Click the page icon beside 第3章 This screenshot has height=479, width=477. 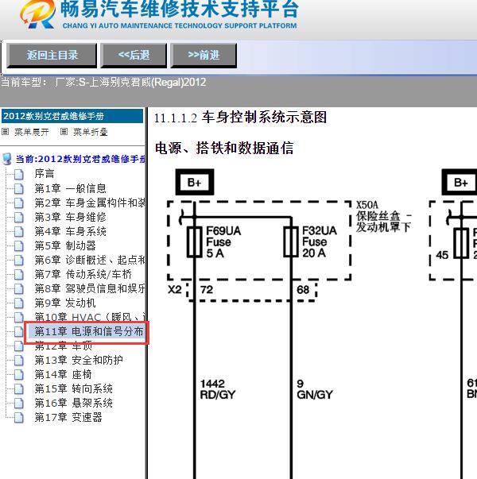tap(18, 217)
